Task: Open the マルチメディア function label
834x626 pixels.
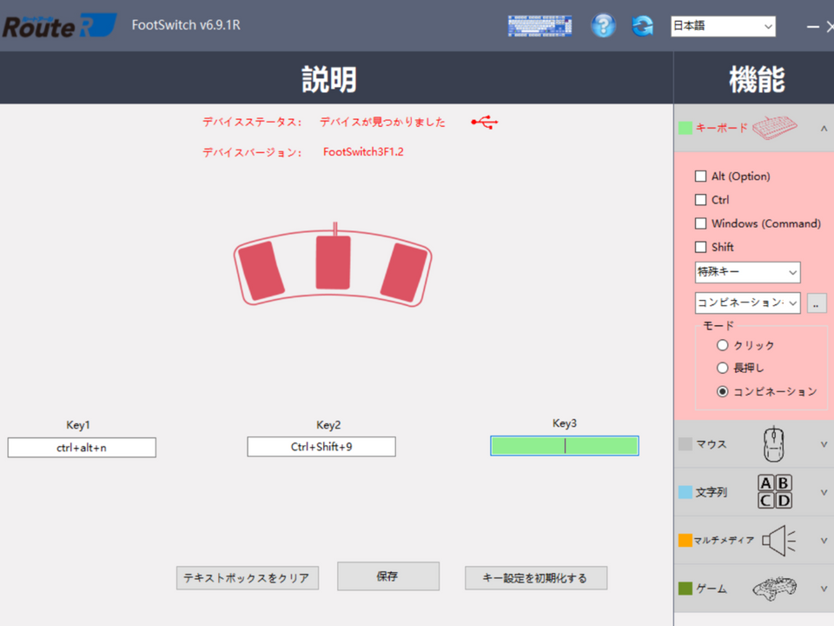Action: pyautogui.click(x=724, y=540)
